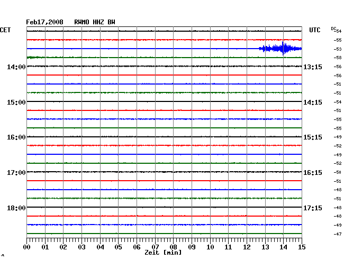Click minute label 04 on the axis
Screen dimensions: 344x261
100,247
